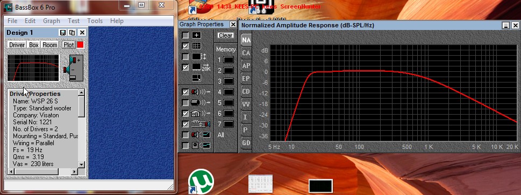Viewport: 521px width, 195px height.
Task: Click down arrow of Driver Properties scrollbar
Action: click(81, 164)
